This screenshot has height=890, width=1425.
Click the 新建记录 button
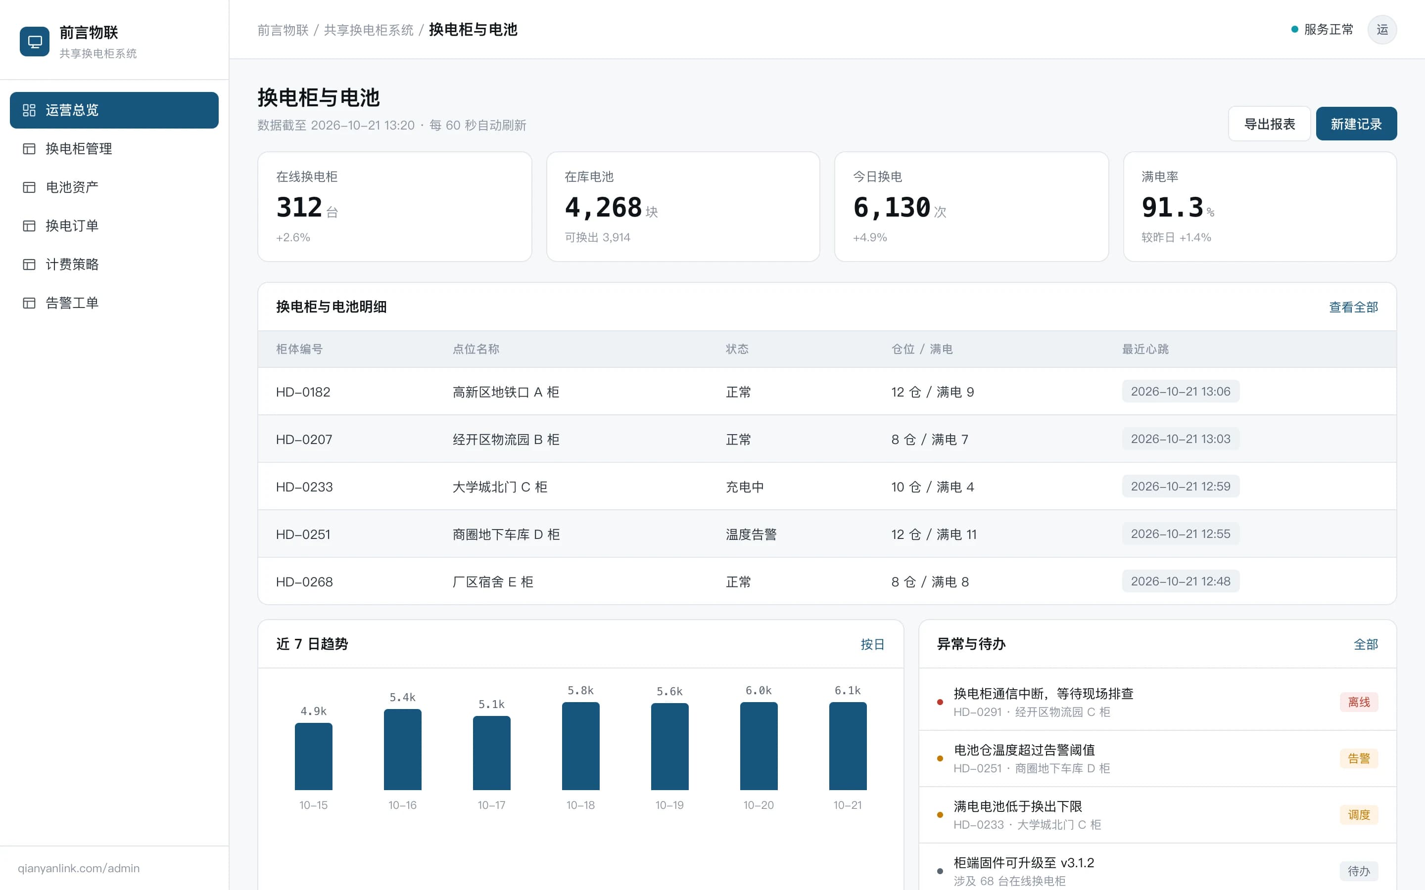pos(1356,124)
